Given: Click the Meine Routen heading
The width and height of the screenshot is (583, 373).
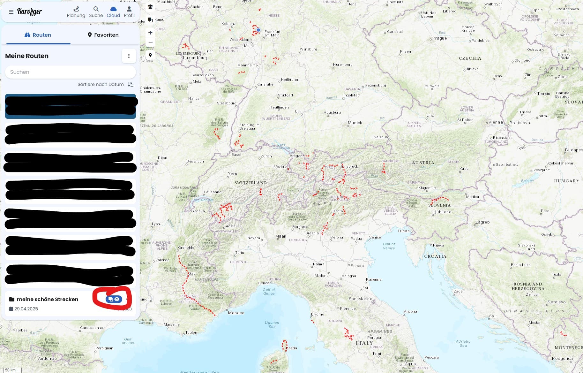Looking at the screenshot, I should click(x=27, y=56).
